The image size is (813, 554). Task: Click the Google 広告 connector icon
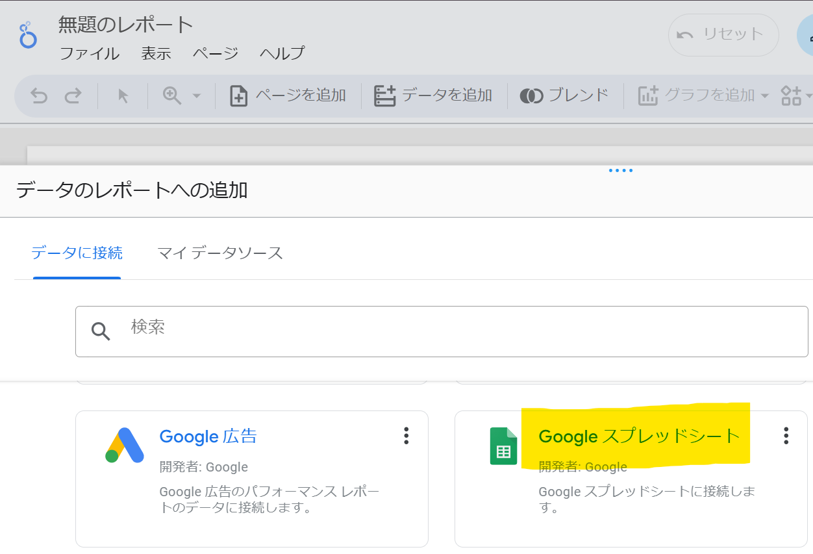(x=123, y=444)
